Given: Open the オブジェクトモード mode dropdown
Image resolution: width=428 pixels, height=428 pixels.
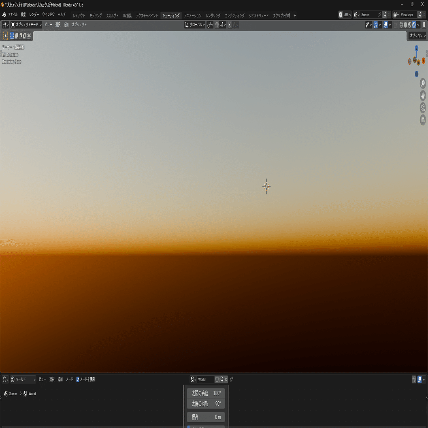Looking at the screenshot, I should point(26,25).
